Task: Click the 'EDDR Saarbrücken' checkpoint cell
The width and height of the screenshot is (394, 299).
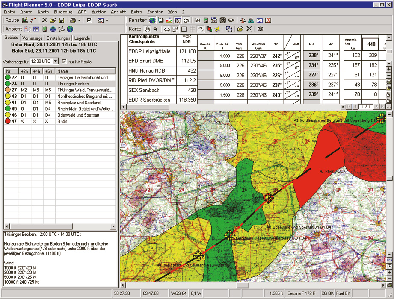Action: (x=152, y=100)
